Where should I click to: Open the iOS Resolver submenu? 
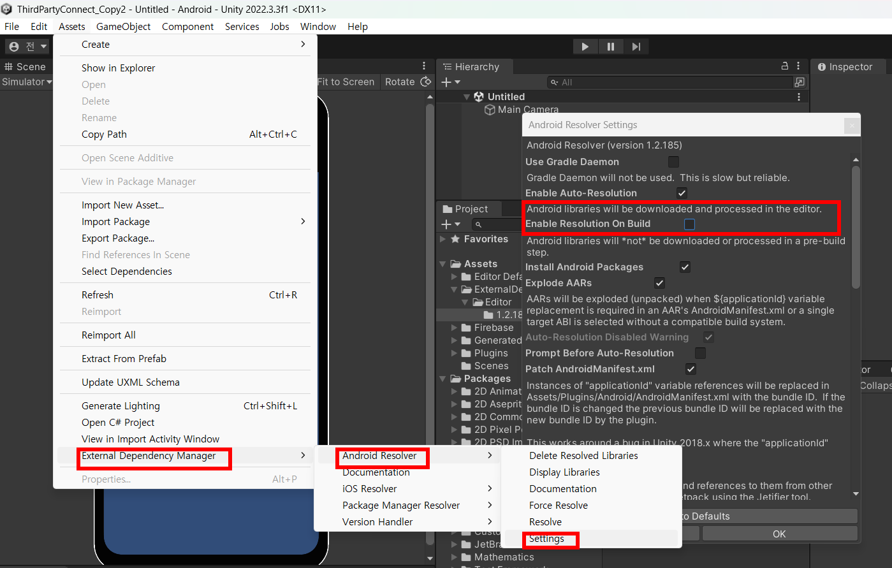click(x=407, y=489)
